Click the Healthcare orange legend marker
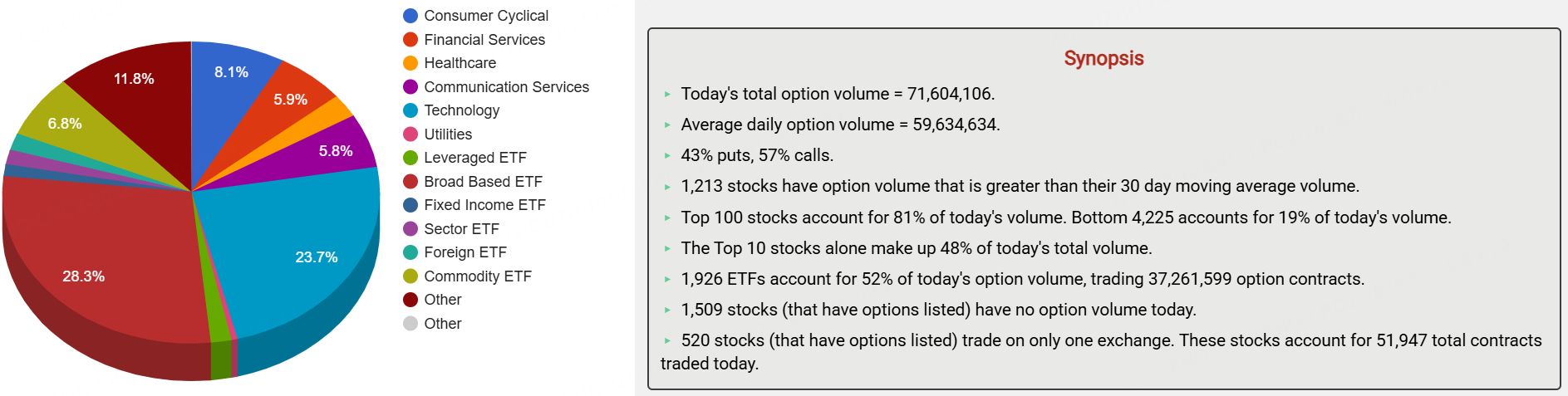1568x396 pixels. tap(410, 63)
